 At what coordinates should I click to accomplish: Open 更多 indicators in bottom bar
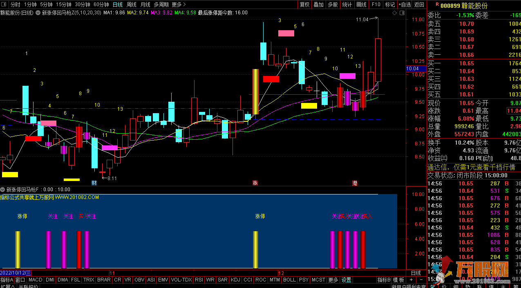pyautogui.click(x=333, y=280)
